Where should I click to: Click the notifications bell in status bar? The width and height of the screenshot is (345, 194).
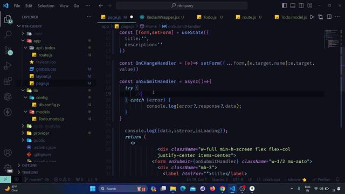tap(338, 179)
